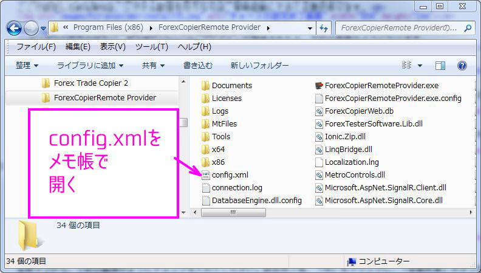
Task: Select ForexCopierRemote Provider breadcrumb segment
Action: 209,27
